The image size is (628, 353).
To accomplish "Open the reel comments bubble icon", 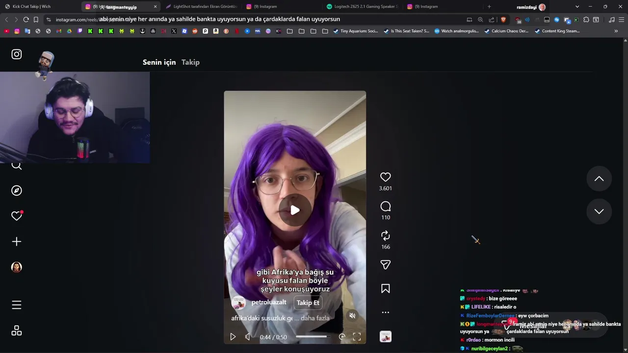I will [386, 206].
